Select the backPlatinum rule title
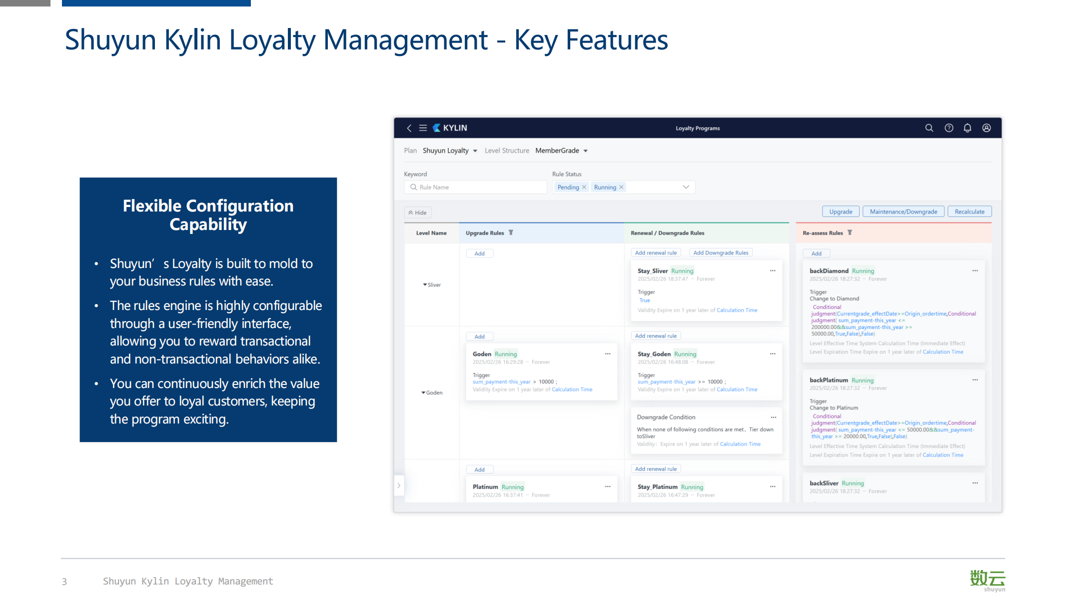This screenshot has width=1066, height=600. (829, 380)
